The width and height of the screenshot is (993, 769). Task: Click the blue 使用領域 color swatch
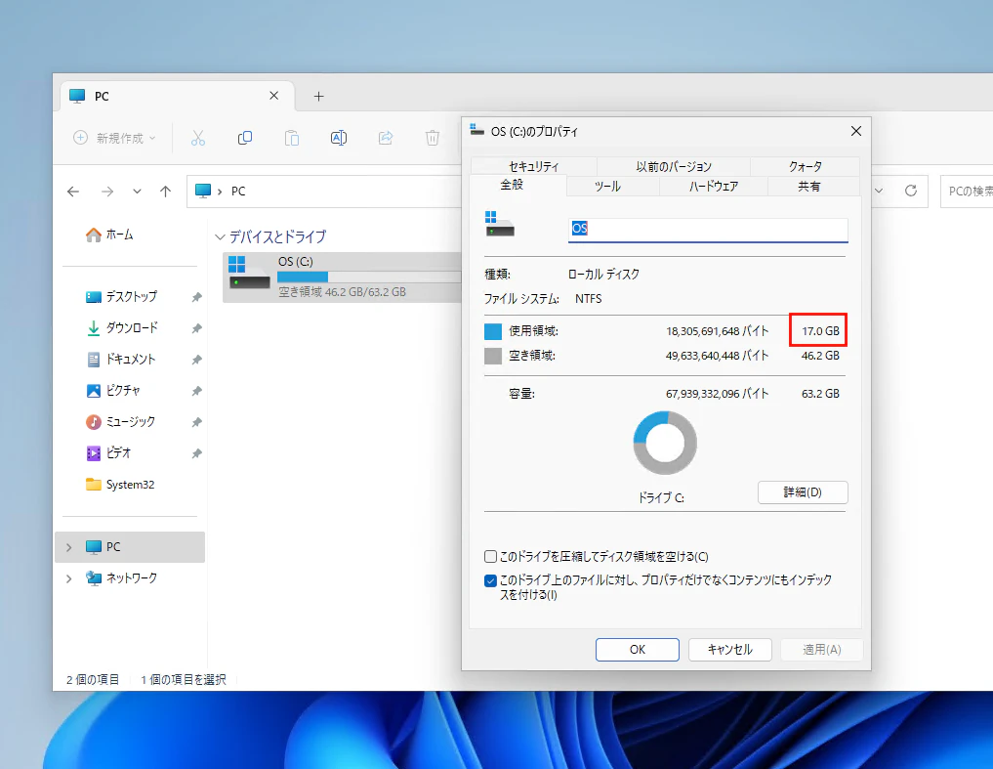493,331
